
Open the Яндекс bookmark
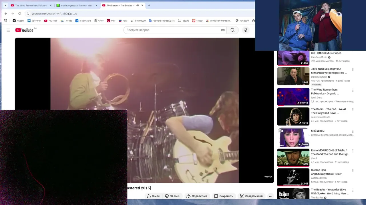(x=19, y=20)
